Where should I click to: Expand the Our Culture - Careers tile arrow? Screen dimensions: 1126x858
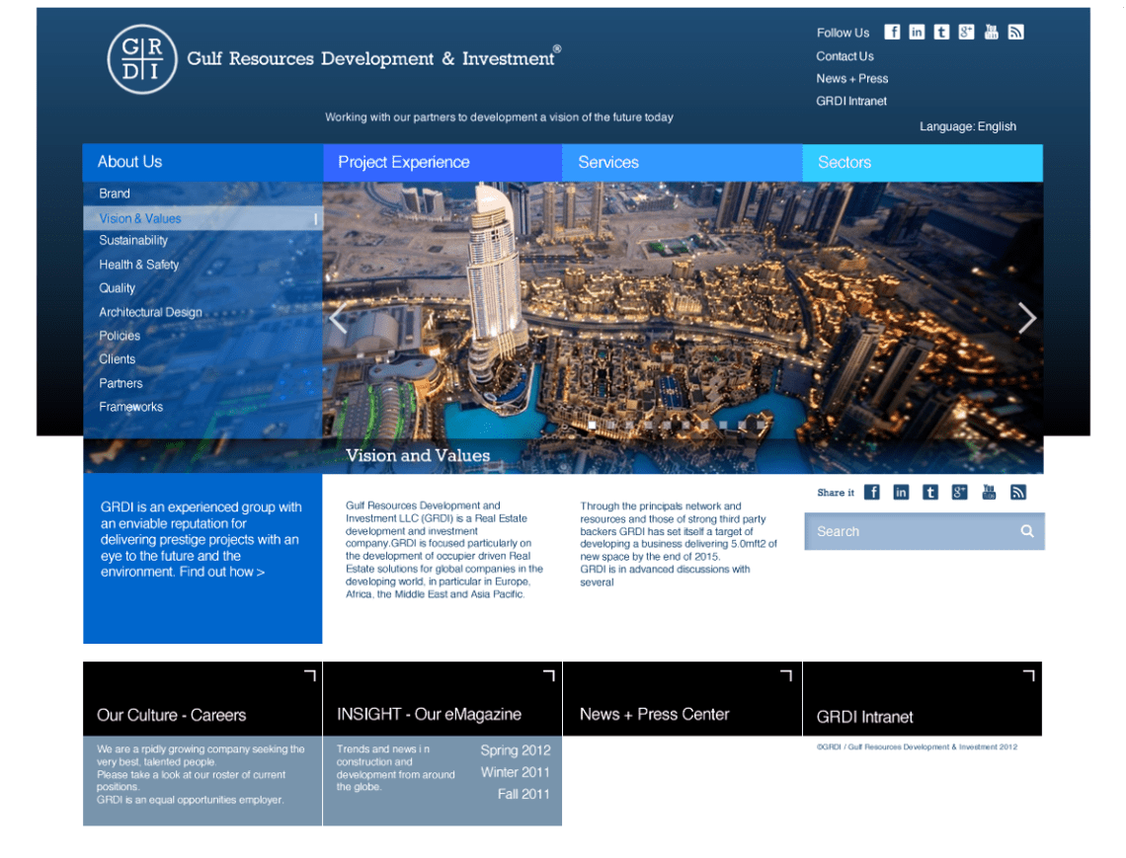coord(309,675)
